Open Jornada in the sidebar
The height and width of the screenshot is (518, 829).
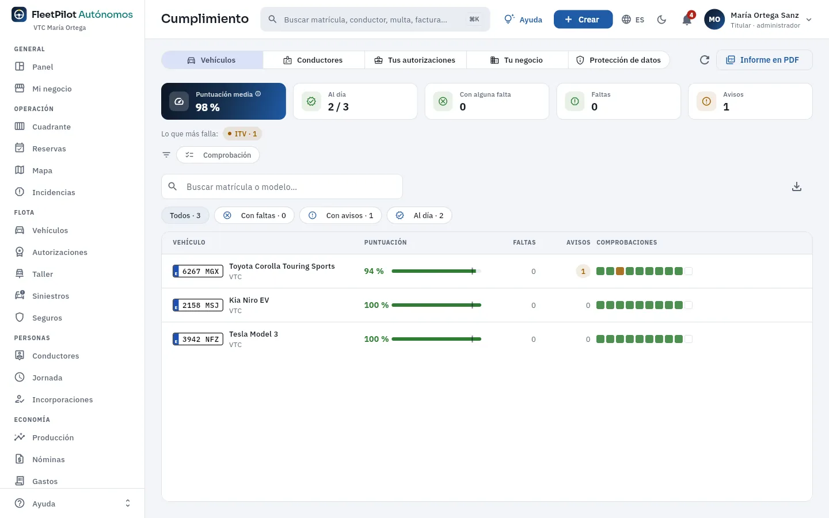click(72, 378)
